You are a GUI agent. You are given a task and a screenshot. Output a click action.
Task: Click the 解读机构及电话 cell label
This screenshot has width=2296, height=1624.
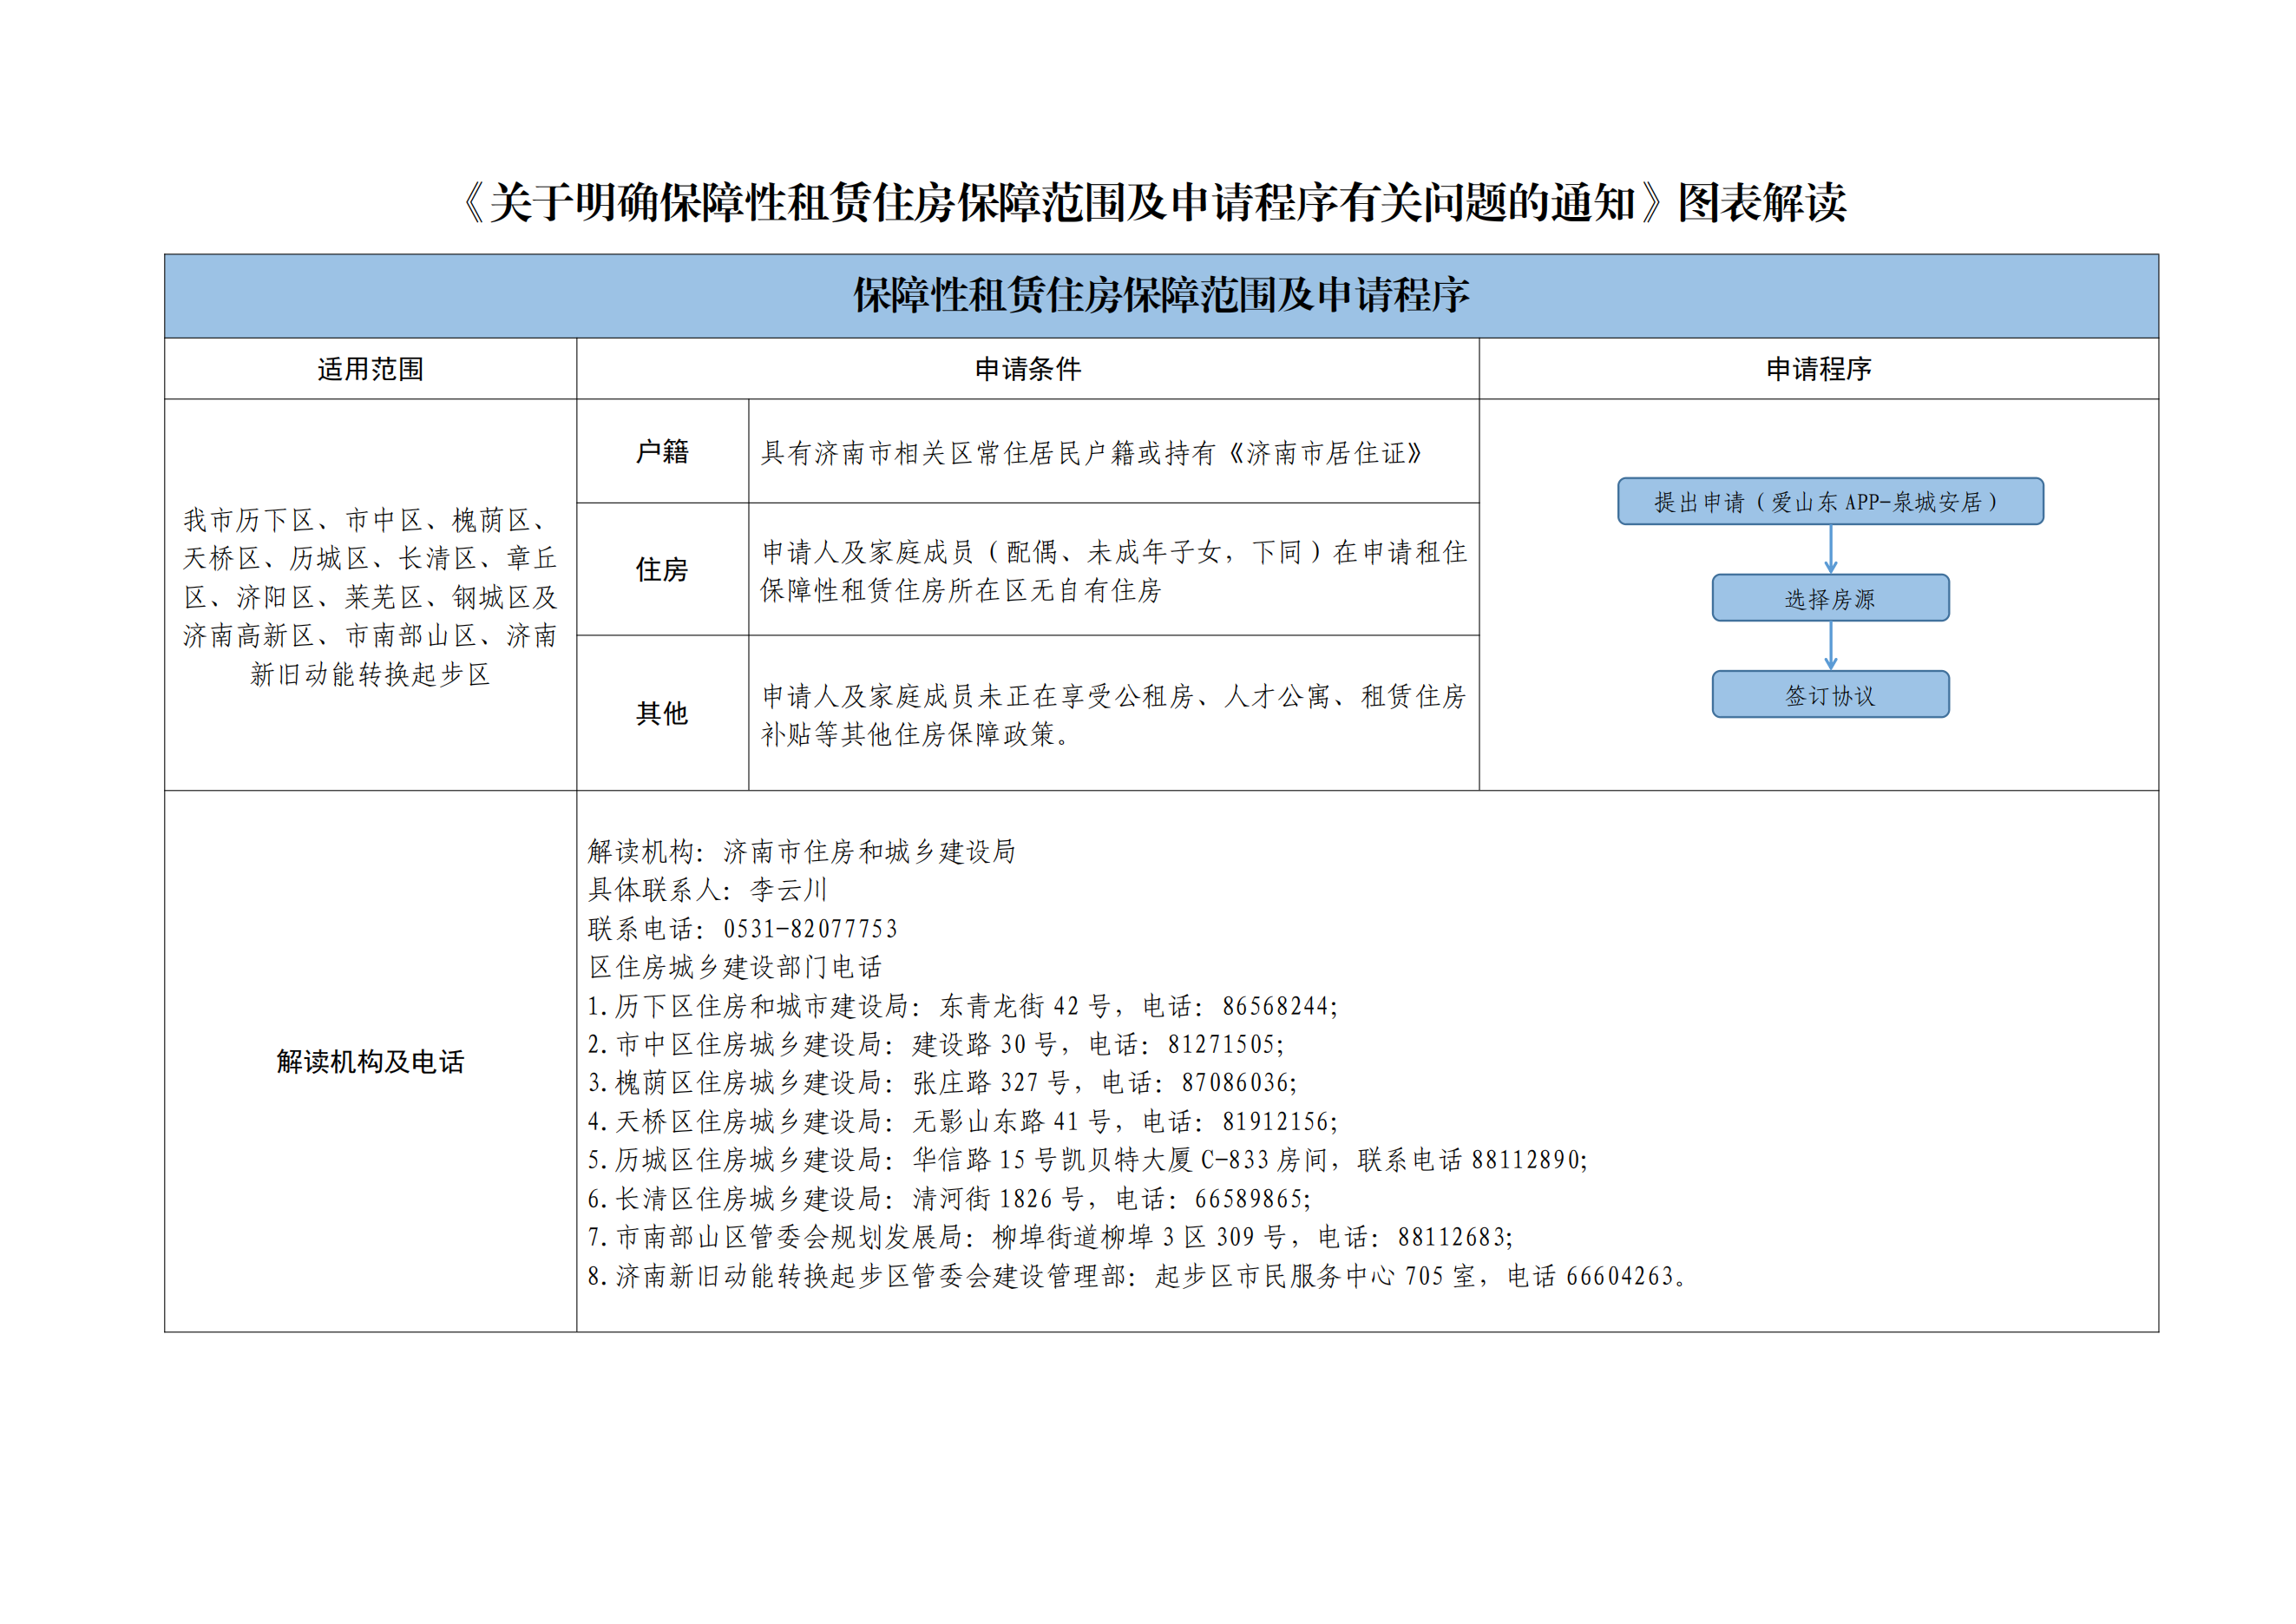click(370, 1061)
